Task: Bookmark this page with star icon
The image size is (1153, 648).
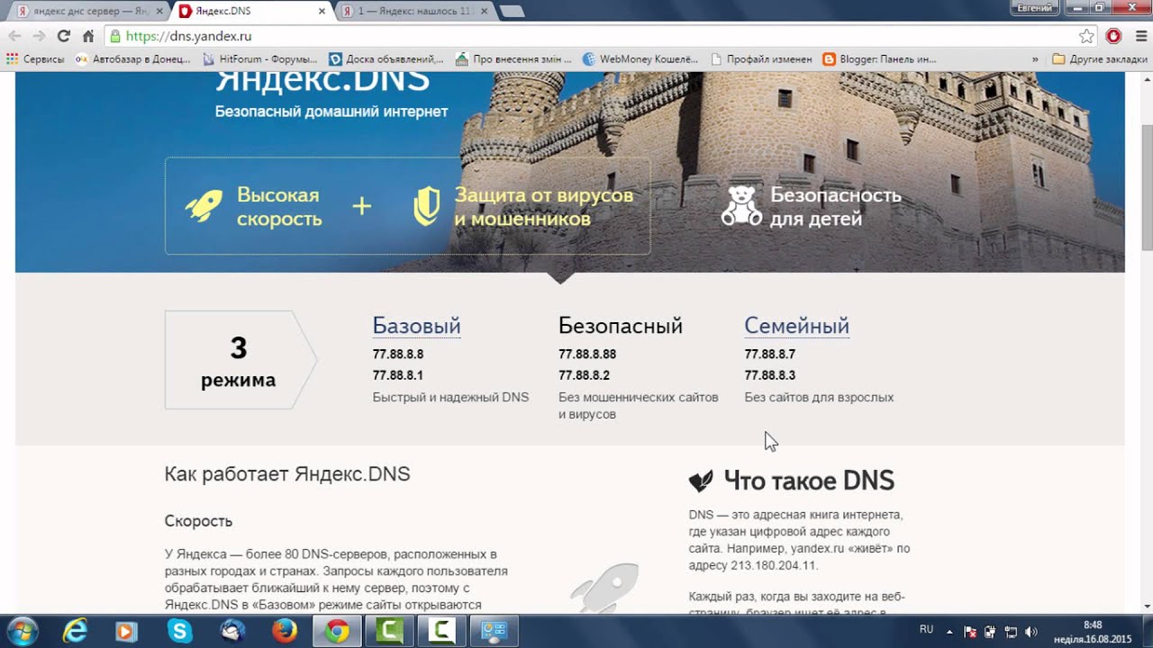Action: (1087, 36)
